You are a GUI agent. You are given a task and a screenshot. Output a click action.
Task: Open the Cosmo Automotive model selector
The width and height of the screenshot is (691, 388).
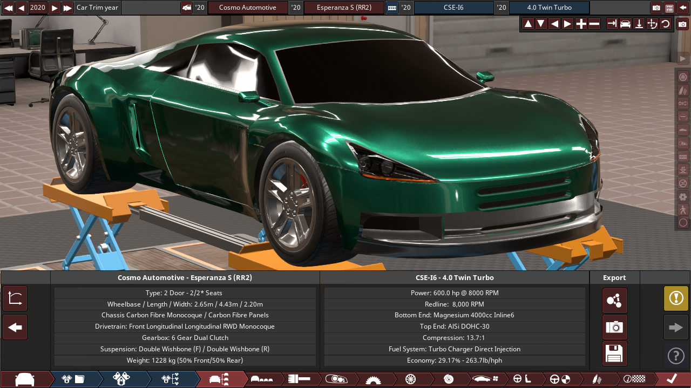247,8
